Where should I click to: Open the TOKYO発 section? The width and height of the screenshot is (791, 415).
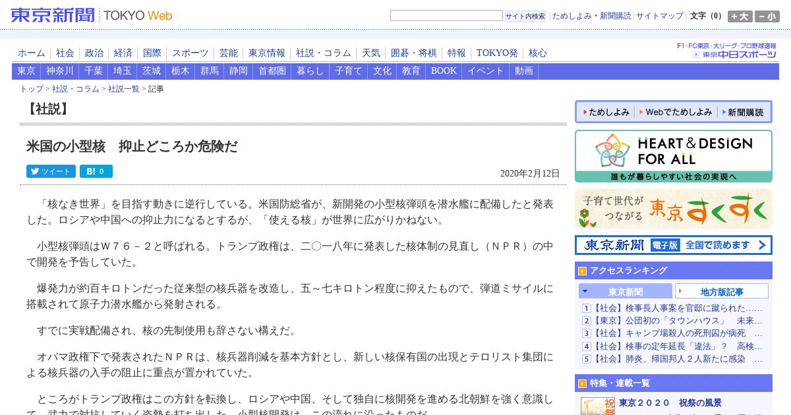(x=497, y=53)
